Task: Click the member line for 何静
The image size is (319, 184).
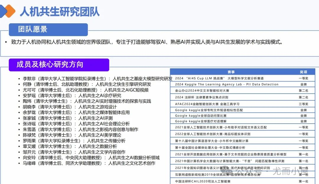Action: pos(87,84)
